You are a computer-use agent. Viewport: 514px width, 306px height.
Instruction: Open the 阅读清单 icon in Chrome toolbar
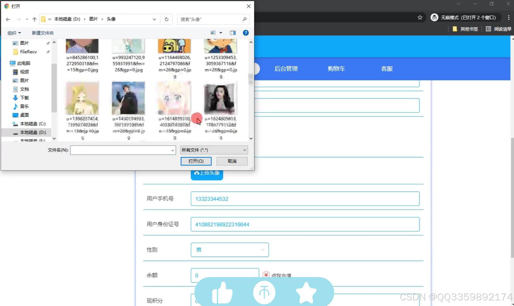point(488,29)
